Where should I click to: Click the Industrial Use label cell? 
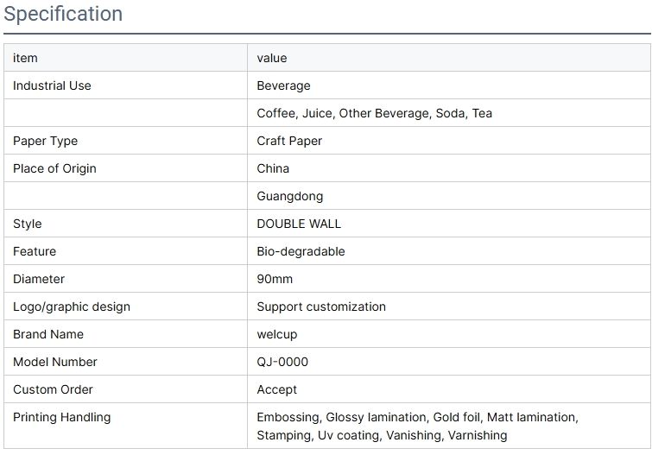(125, 85)
